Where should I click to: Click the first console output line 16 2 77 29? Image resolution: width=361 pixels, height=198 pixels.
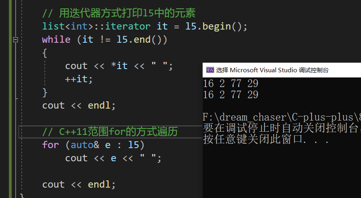point(231,83)
